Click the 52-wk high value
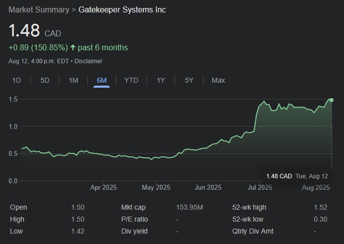 point(320,207)
